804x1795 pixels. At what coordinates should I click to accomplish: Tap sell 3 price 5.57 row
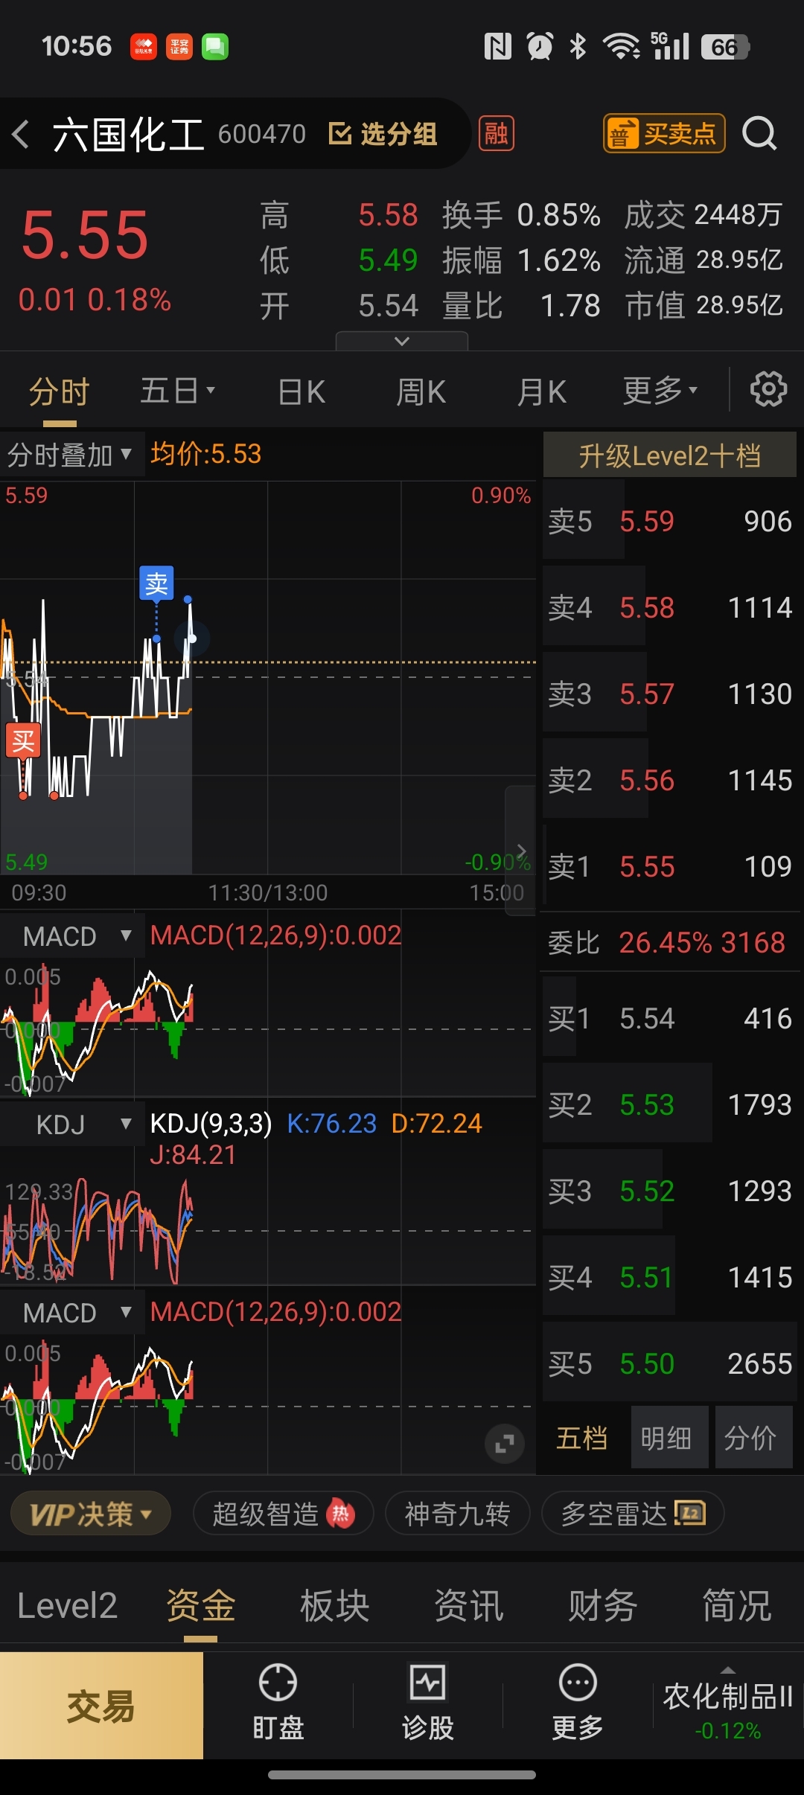(x=670, y=694)
